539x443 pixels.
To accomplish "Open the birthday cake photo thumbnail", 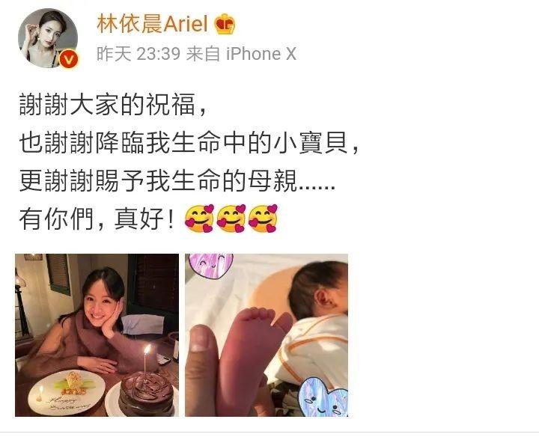I will pyautogui.click(x=97, y=335).
